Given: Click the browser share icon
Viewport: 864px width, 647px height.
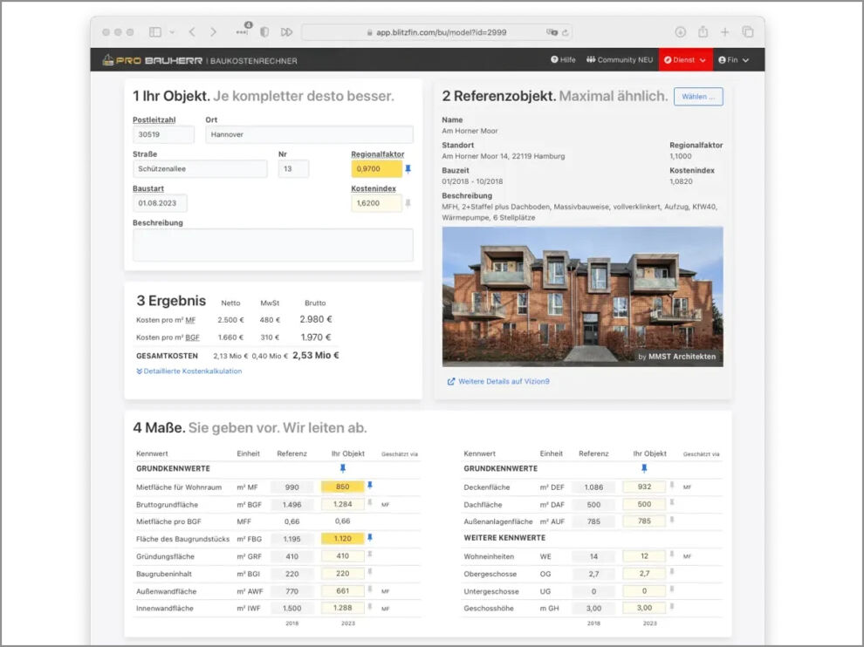Looking at the screenshot, I should click(703, 32).
